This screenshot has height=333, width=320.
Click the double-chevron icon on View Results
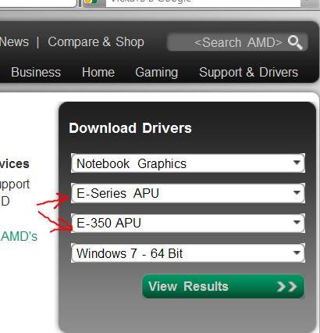point(286,287)
